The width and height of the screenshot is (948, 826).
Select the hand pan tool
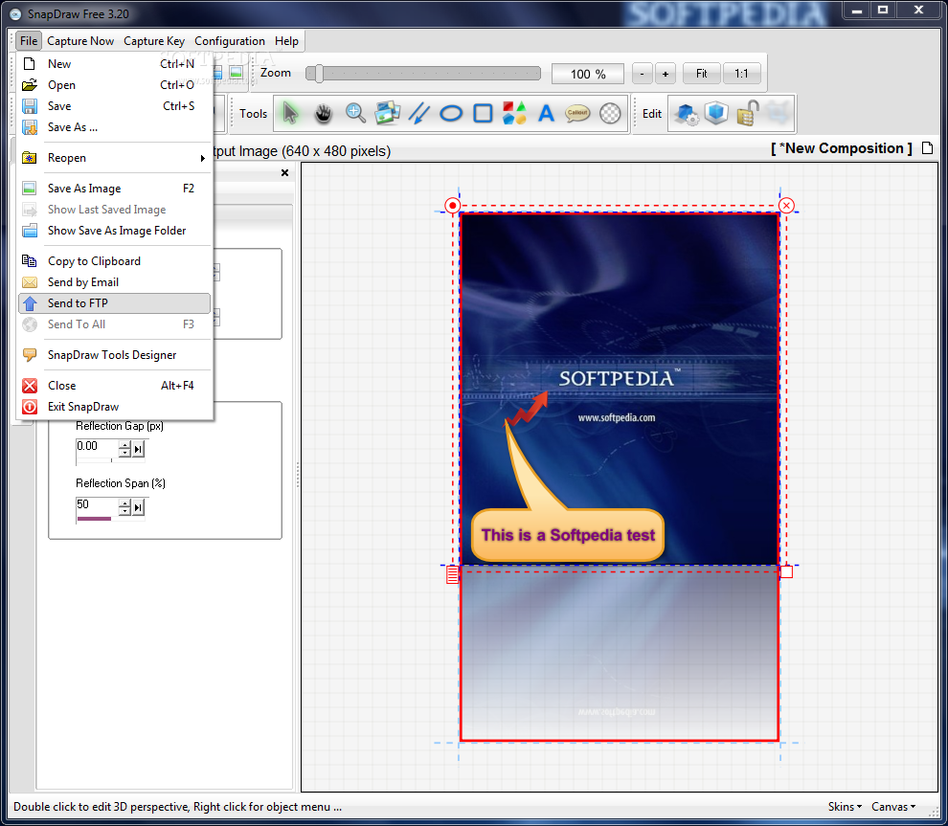[x=323, y=113]
